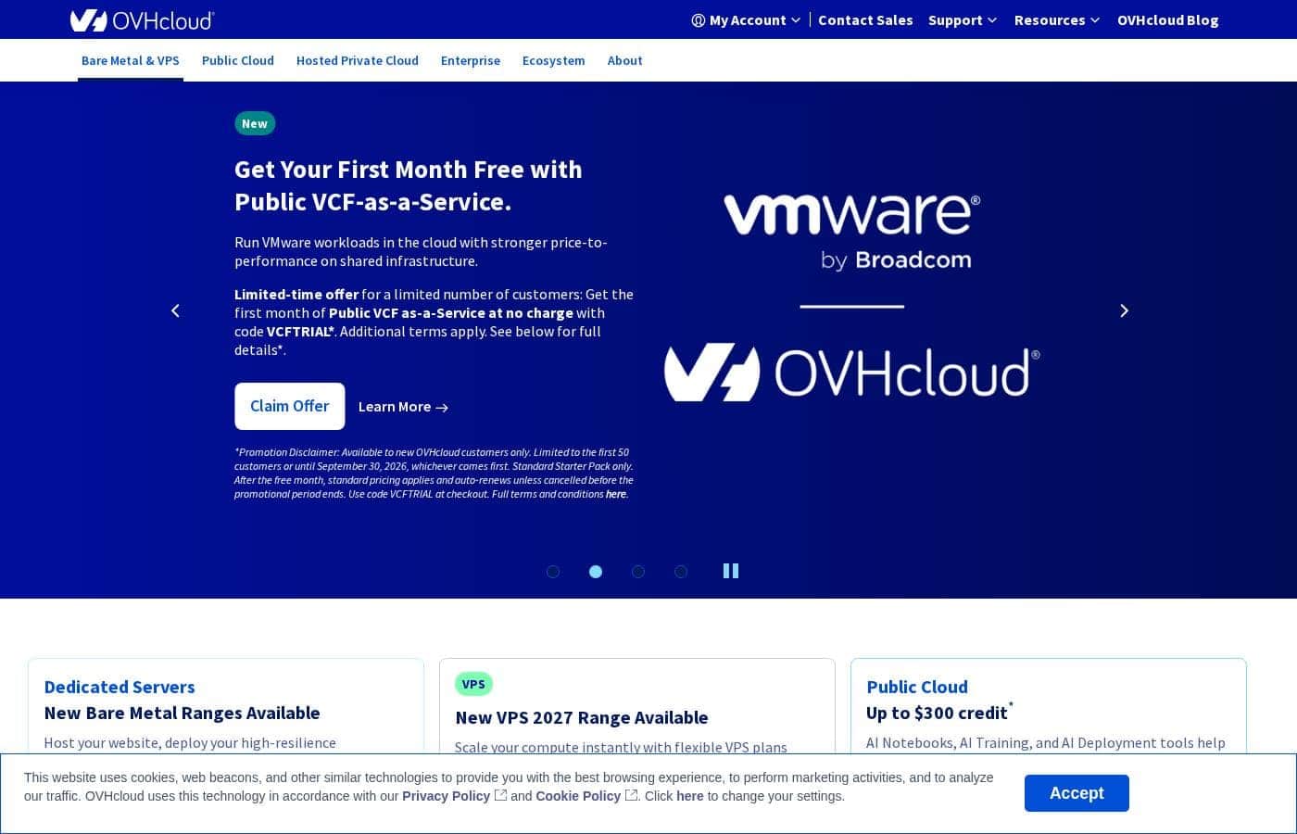1297x834 pixels.
Task: Open the Public Cloud card heading
Action: tap(917, 687)
